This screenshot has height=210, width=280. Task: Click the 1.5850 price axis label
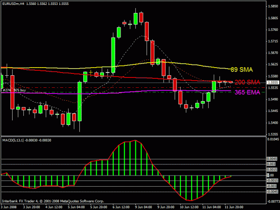[273, 6]
